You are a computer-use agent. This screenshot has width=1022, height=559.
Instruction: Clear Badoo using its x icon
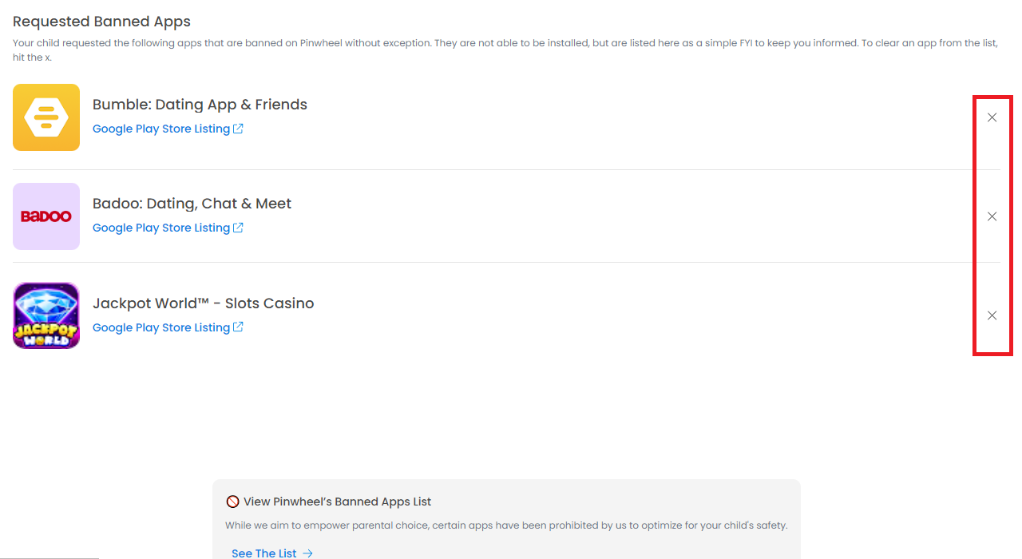pyautogui.click(x=992, y=216)
